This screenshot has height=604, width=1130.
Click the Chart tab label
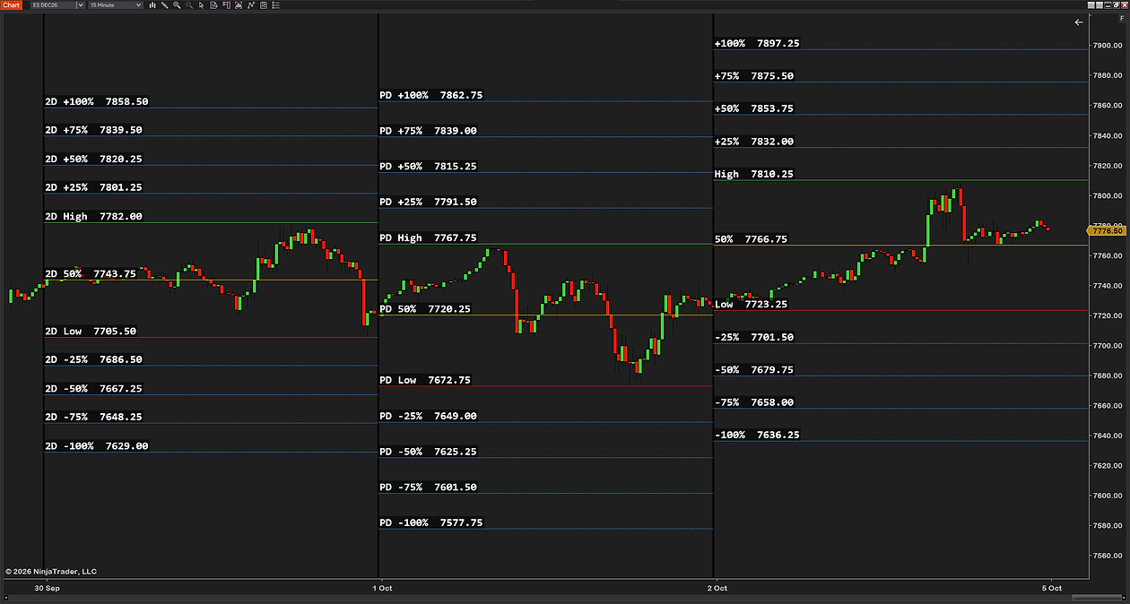pos(12,5)
